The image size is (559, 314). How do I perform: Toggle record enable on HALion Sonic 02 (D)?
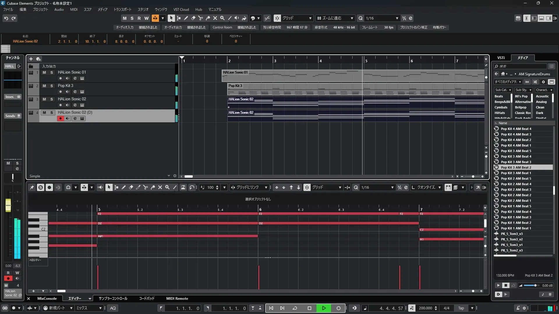click(x=60, y=118)
